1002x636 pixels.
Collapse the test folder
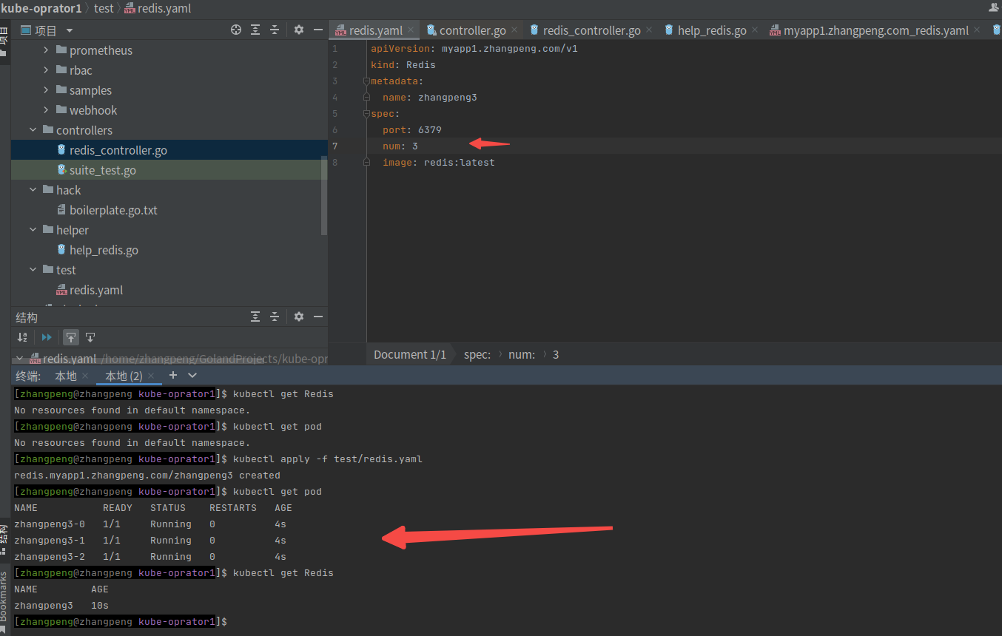coord(33,270)
